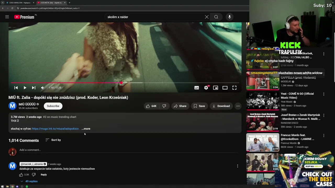Subscribe to MIÜ ÜÜÜÜÜ channel
Viewport: 335px width, 188px height.
(53, 106)
